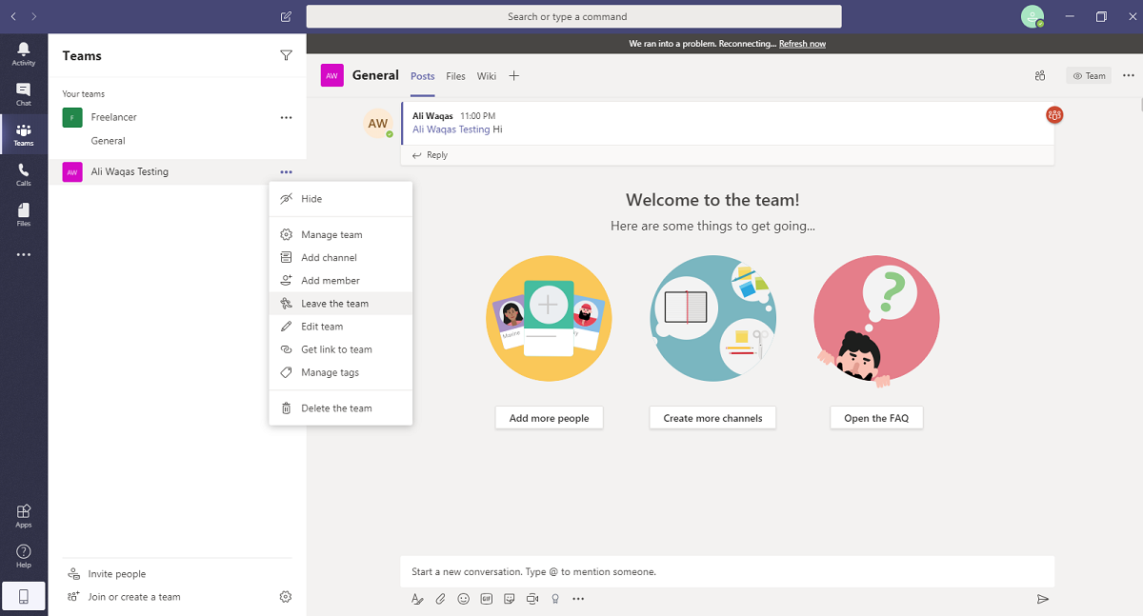1143x616 pixels.
Task: Open Freelancer team more options ellipsis
Action: point(286,117)
